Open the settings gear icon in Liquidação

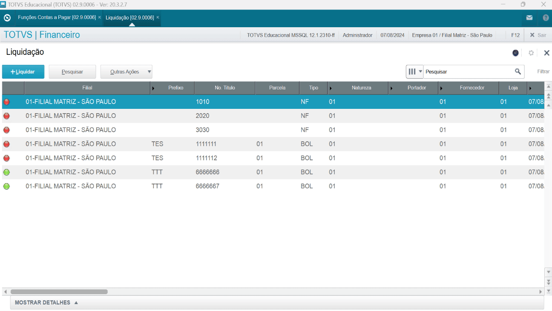[531, 53]
